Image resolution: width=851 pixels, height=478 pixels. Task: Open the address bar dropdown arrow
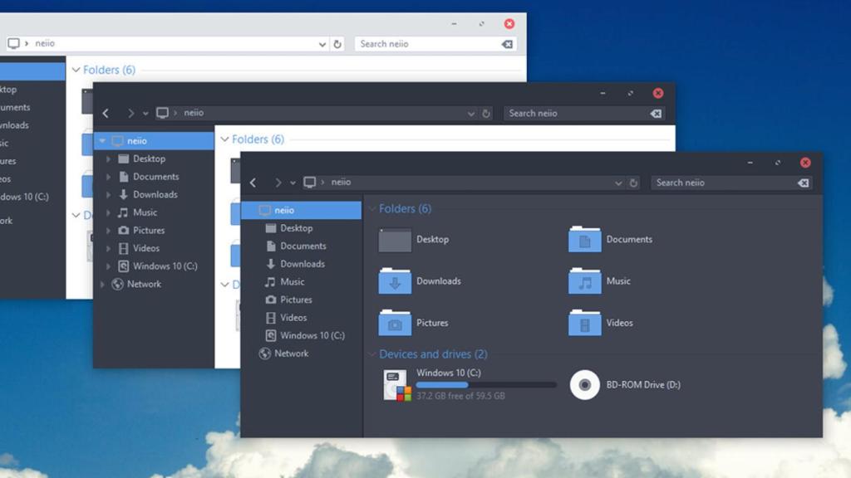(x=618, y=182)
